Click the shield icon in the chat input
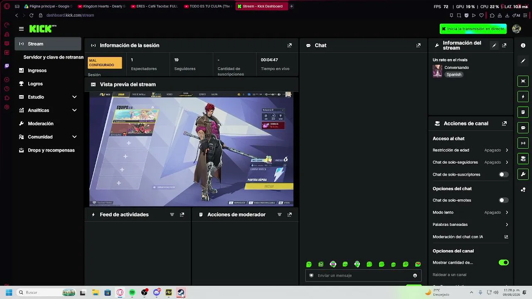 pos(311,276)
